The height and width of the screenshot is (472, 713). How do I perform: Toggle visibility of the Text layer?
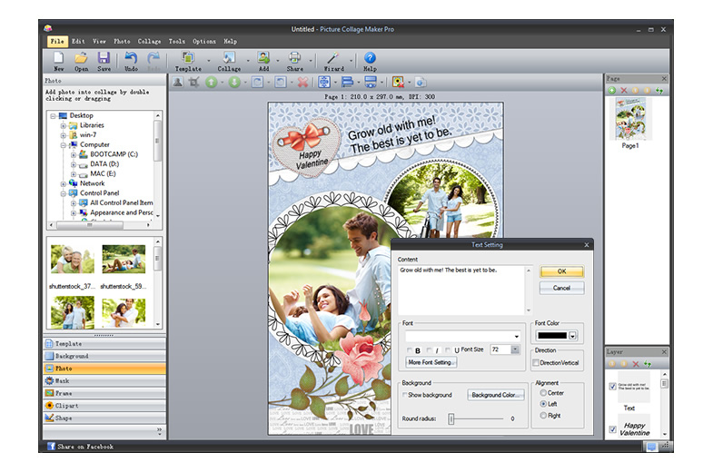612,387
